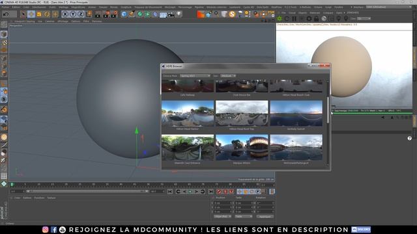Send scene with green Octane logo

click(280, 19)
